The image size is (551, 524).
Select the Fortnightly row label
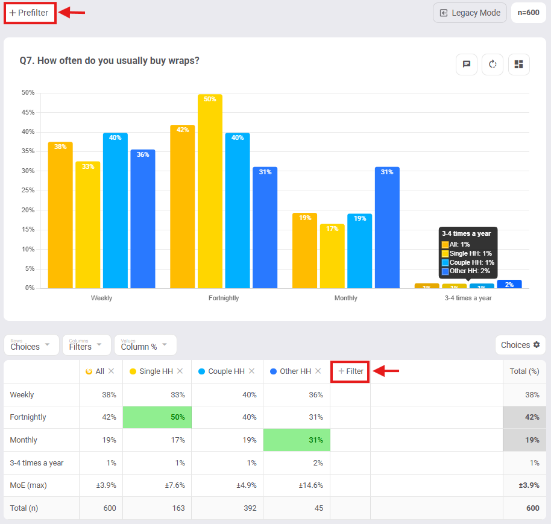tap(28, 417)
